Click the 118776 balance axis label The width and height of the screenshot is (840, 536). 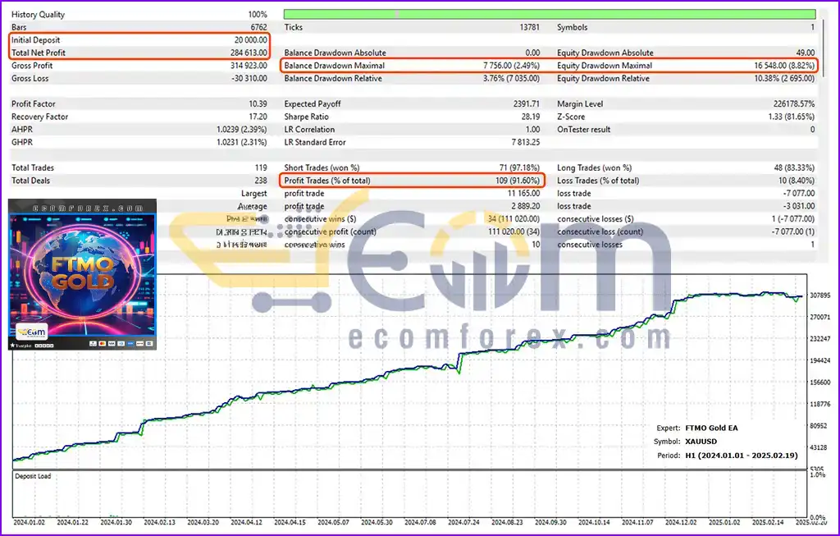820,404
